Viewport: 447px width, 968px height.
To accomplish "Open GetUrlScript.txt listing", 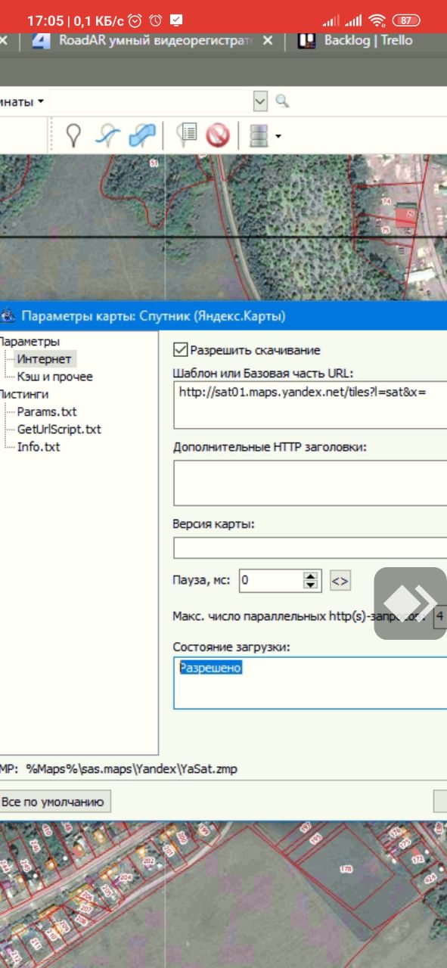I will pyautogui.click(x=59, y=430).
